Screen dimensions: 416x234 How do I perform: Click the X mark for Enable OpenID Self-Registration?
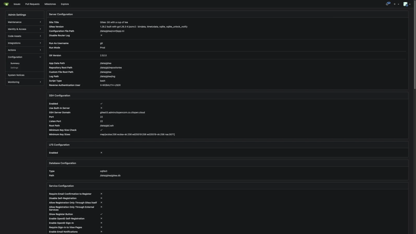point(101,218)
